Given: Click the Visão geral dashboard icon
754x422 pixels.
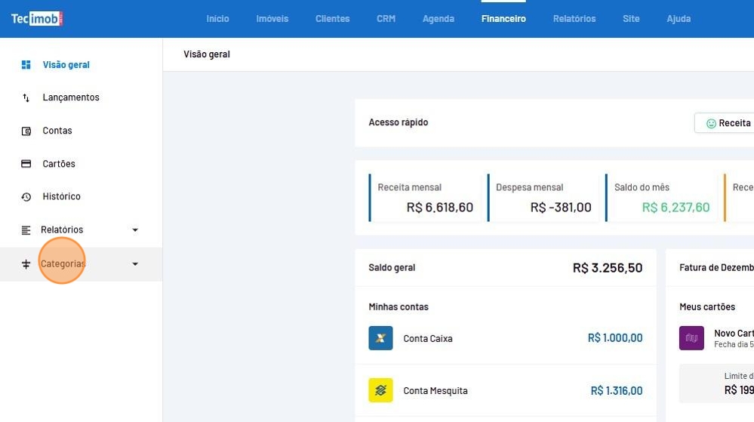Looking at the screenshot, I should 26,65.
